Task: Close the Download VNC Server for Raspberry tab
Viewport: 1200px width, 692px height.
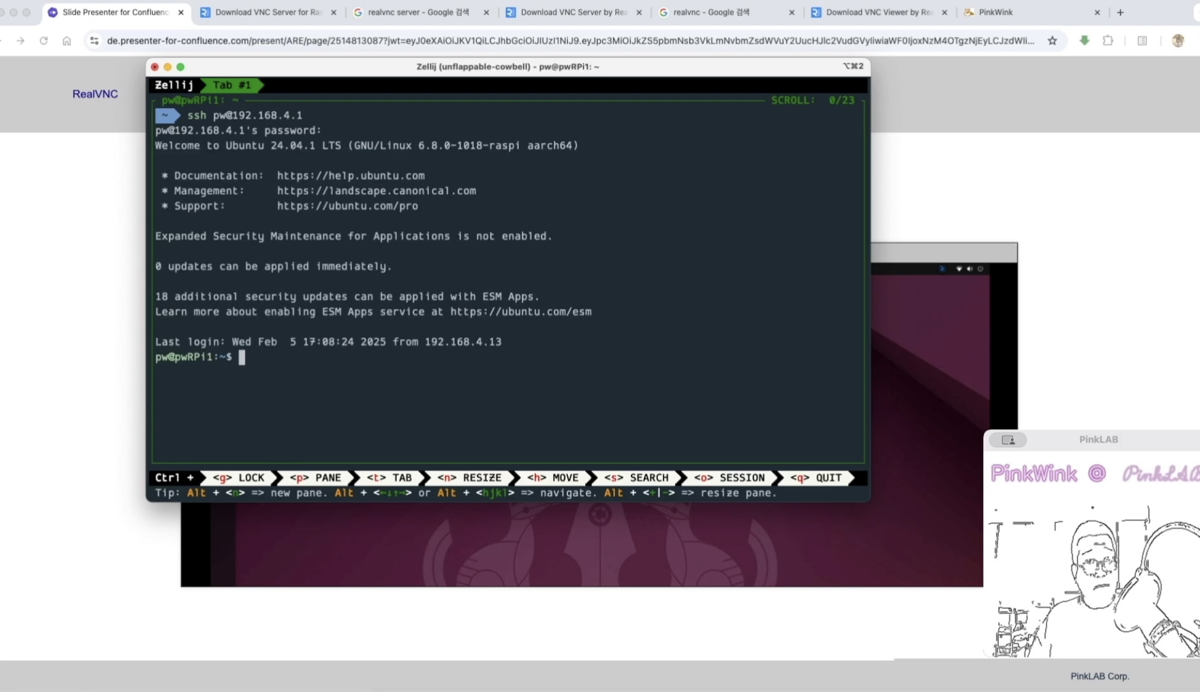Action: (x=334, y=12)
